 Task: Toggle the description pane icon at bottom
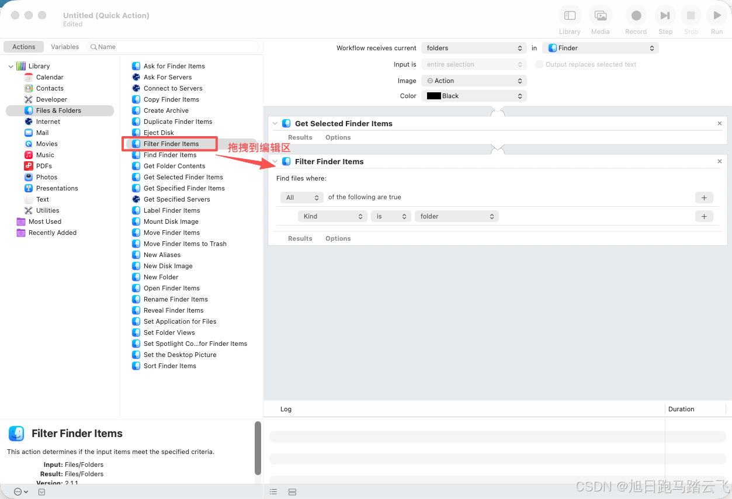click(x=42, y=492)
